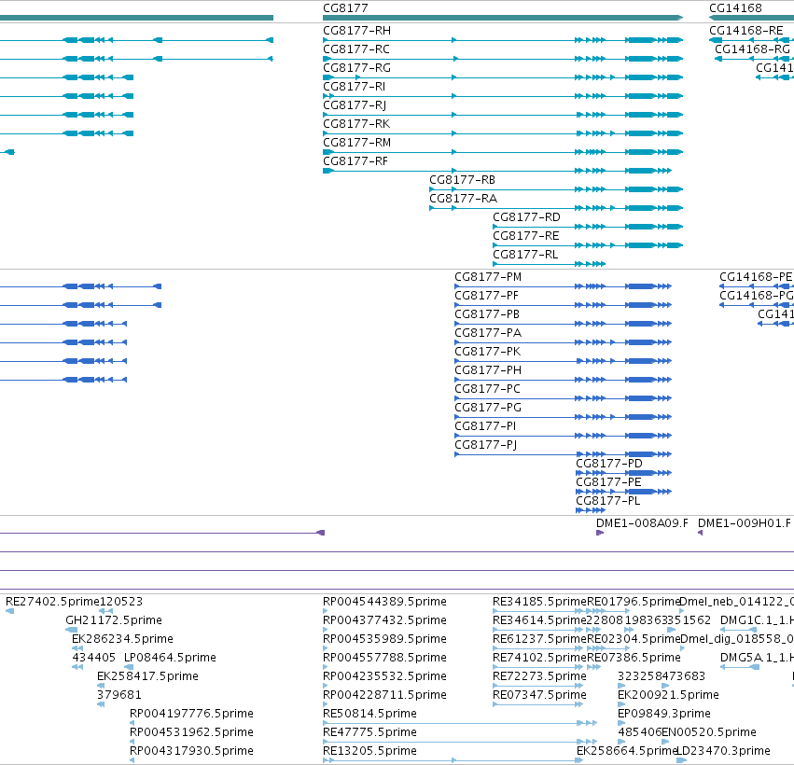Click EST EP09849.3prime
794x765 pixels.
tap(664, 714)
